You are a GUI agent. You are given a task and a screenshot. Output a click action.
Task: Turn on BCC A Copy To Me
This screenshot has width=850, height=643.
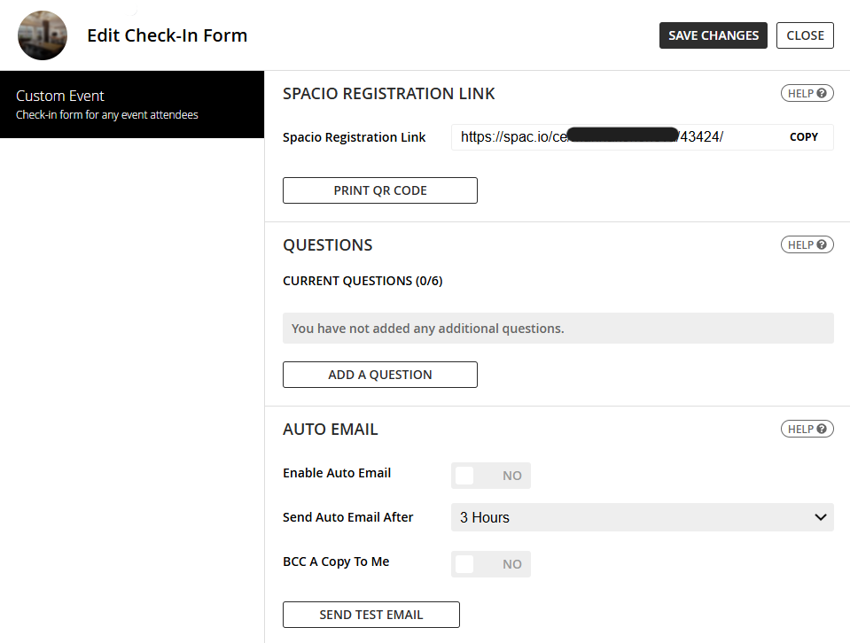pyautogui.click(x=490, y=564)
